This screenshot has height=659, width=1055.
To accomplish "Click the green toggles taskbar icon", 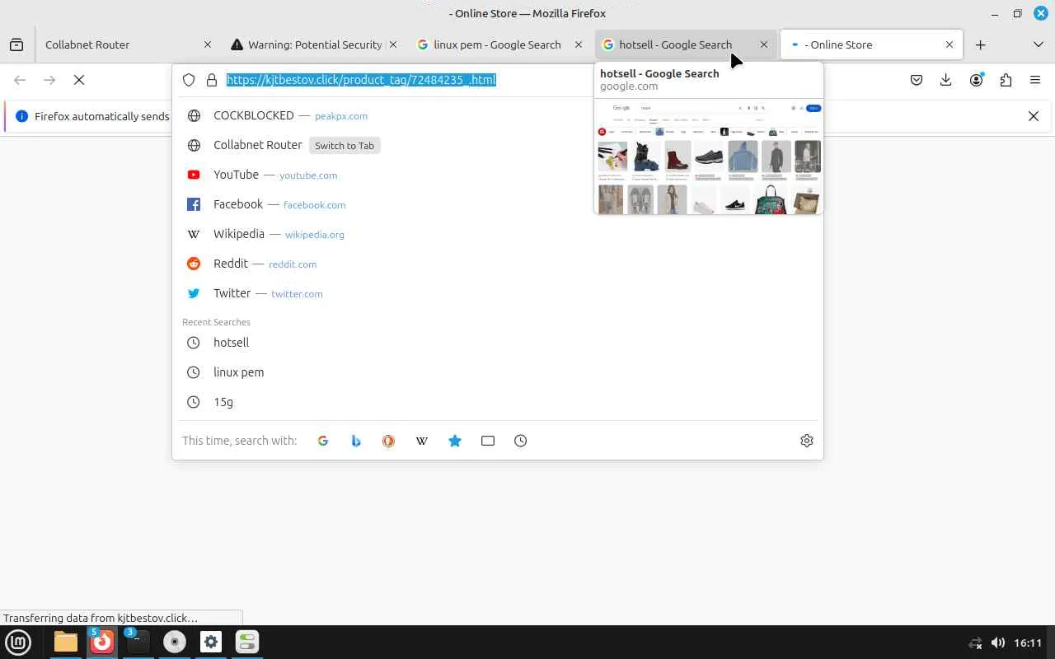I will point(247,642).
